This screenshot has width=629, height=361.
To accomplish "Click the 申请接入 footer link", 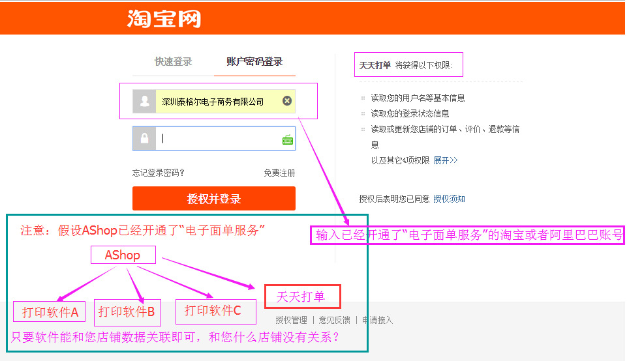I will click(x=377, y=320).
